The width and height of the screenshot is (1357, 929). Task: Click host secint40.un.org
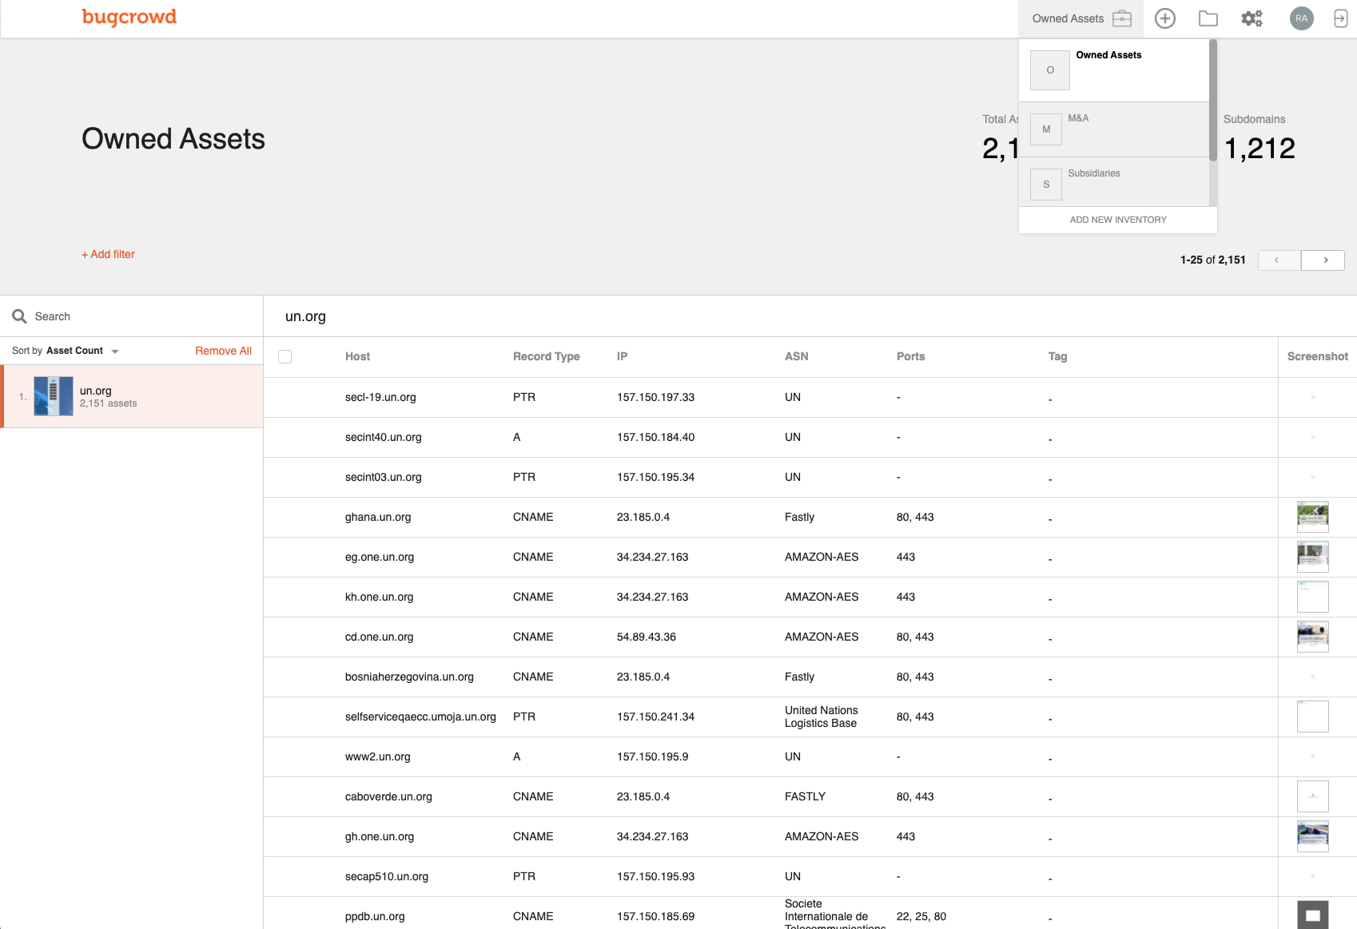383,437
